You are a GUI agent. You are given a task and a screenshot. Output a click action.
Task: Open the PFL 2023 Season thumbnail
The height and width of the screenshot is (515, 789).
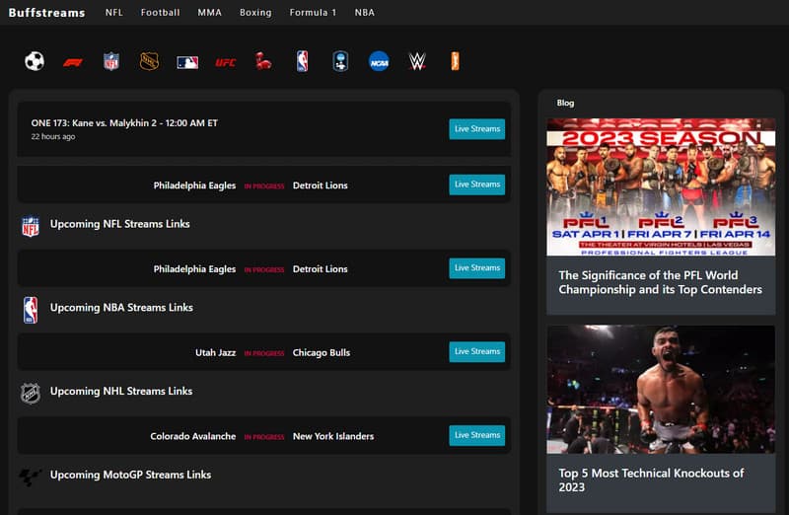(x=661, y=187)
